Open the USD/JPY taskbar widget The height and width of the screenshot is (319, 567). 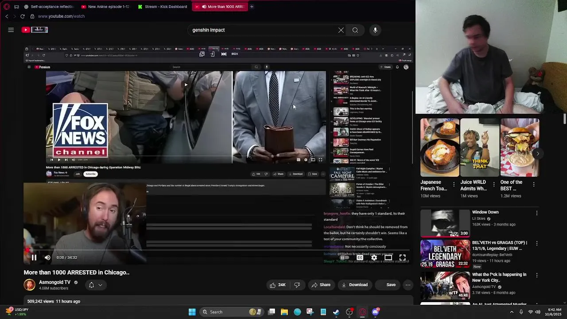(16, 312)
